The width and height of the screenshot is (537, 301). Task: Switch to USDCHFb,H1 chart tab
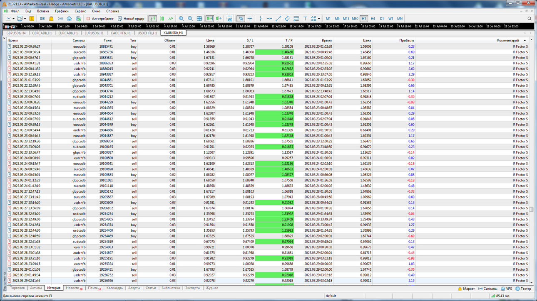coord(147,33)
